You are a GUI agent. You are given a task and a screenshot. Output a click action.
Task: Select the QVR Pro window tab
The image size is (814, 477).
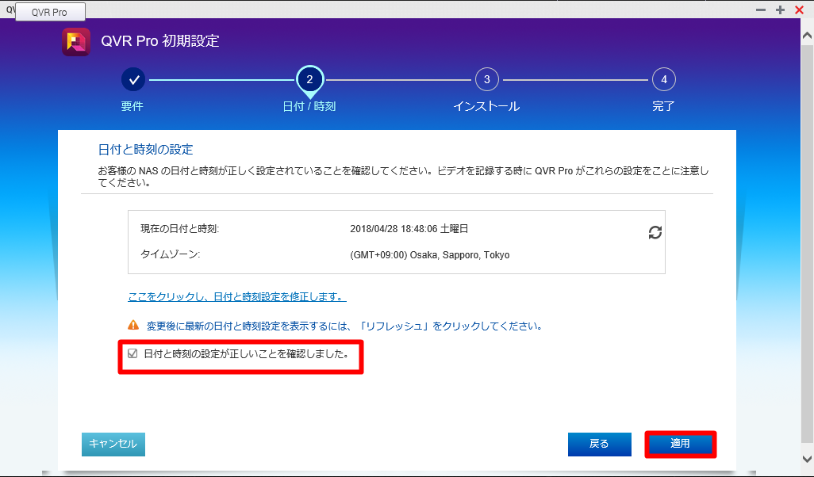tap(50, 12)
